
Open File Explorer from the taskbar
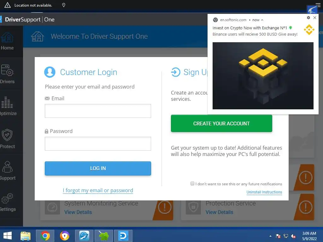pyautogui.click(x=26, y=236)
